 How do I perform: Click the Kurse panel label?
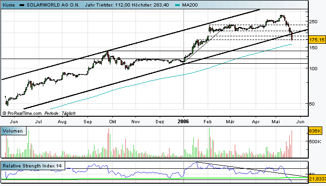[x=9, y=5]
